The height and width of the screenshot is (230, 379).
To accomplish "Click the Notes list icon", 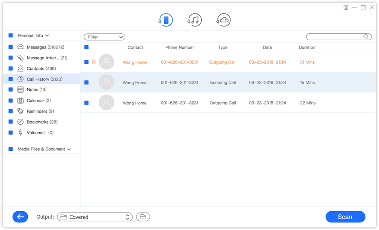I will [21, 90].
